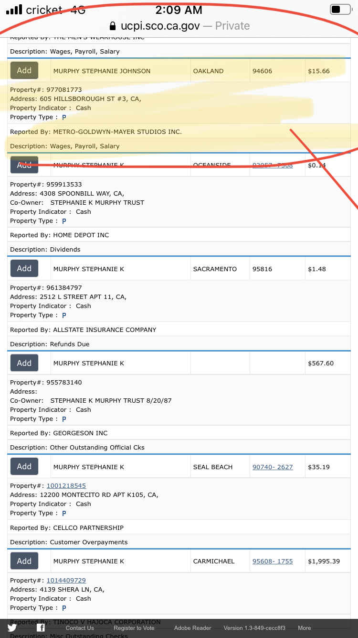Tap the lock icon beside ucpi.sco.ca.gov
The height and width of the screenshot is (638, 358).
pyautogui.click(x=113, y=26)
